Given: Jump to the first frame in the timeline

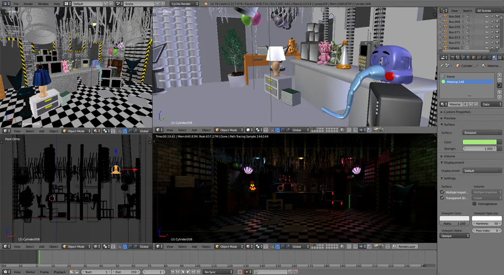Looking at the screenshot, I should pyautogui.click(x=172, y=272).
